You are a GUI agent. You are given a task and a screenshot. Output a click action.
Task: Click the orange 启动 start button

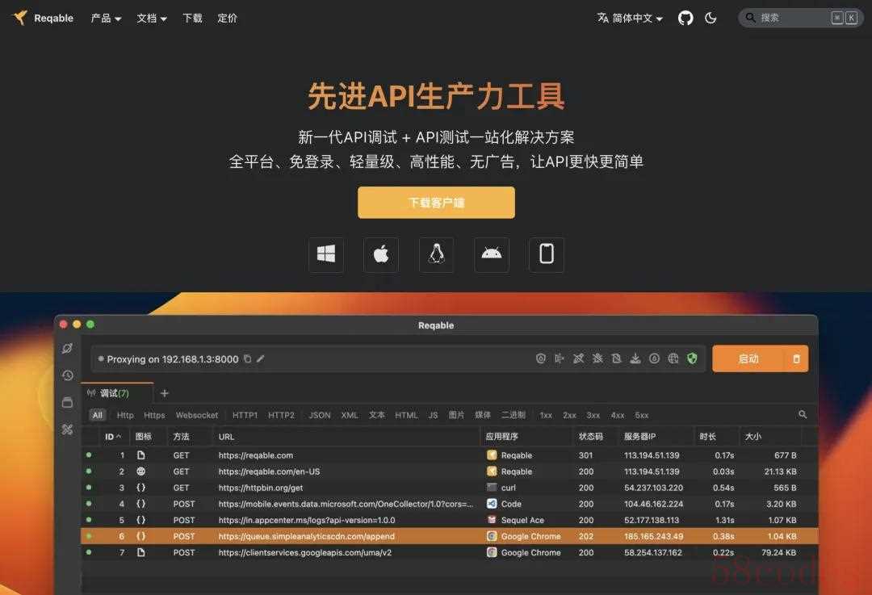pyautogui.click(x=748, y=358)
